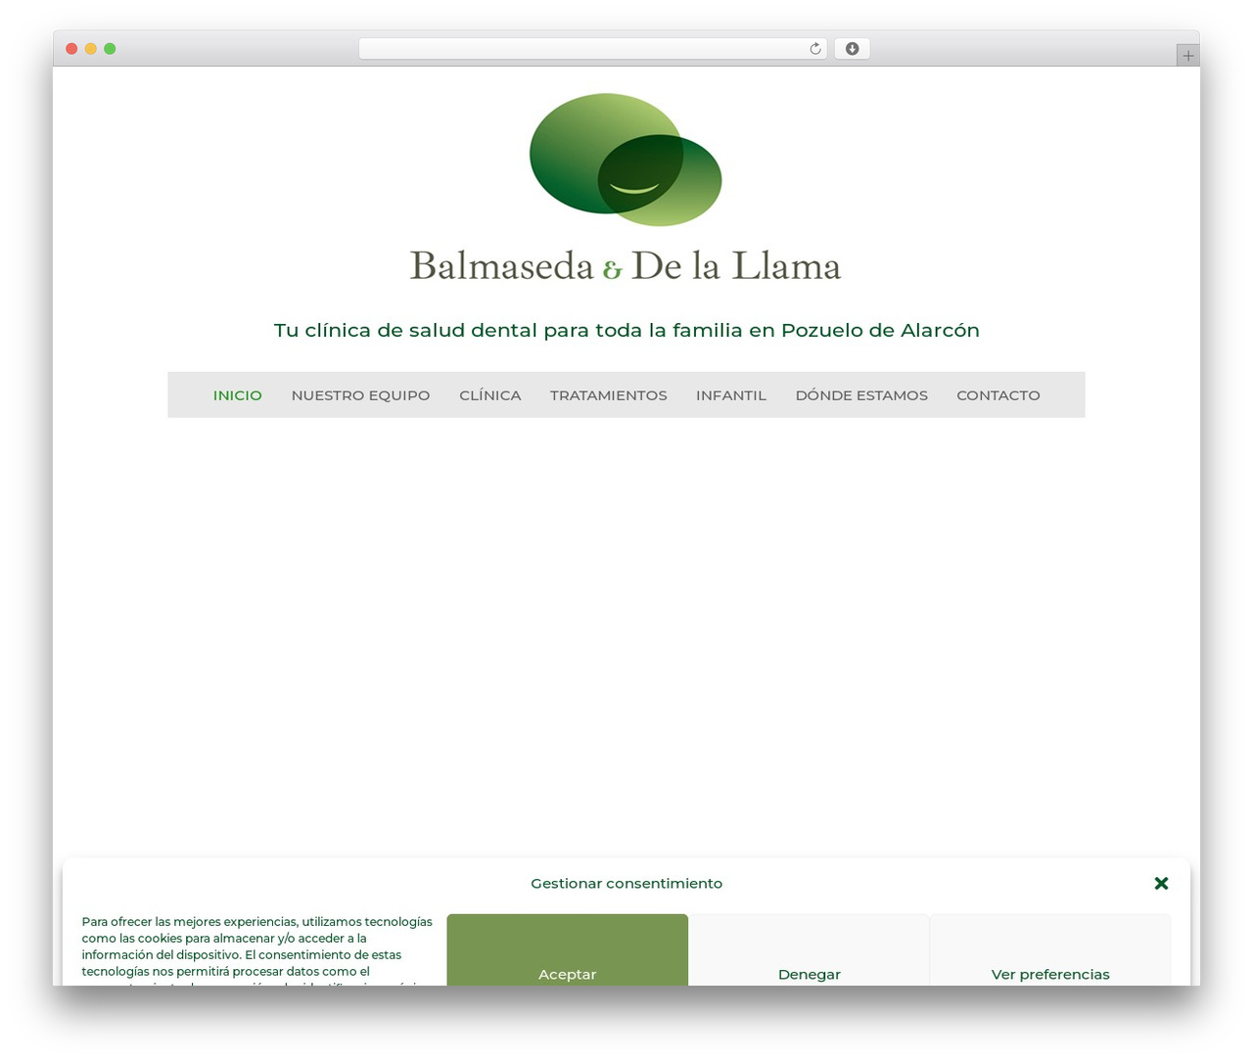Screen dimensions: 1253x1061
Task: Click the Denegar button
Action: (x=809, y=949)
